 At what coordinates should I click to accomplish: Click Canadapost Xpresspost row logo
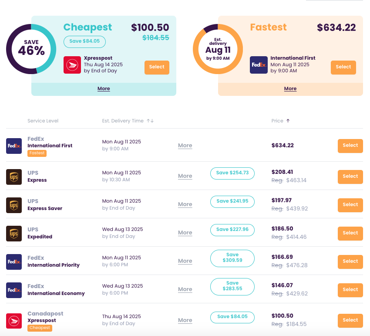[14, 321]
